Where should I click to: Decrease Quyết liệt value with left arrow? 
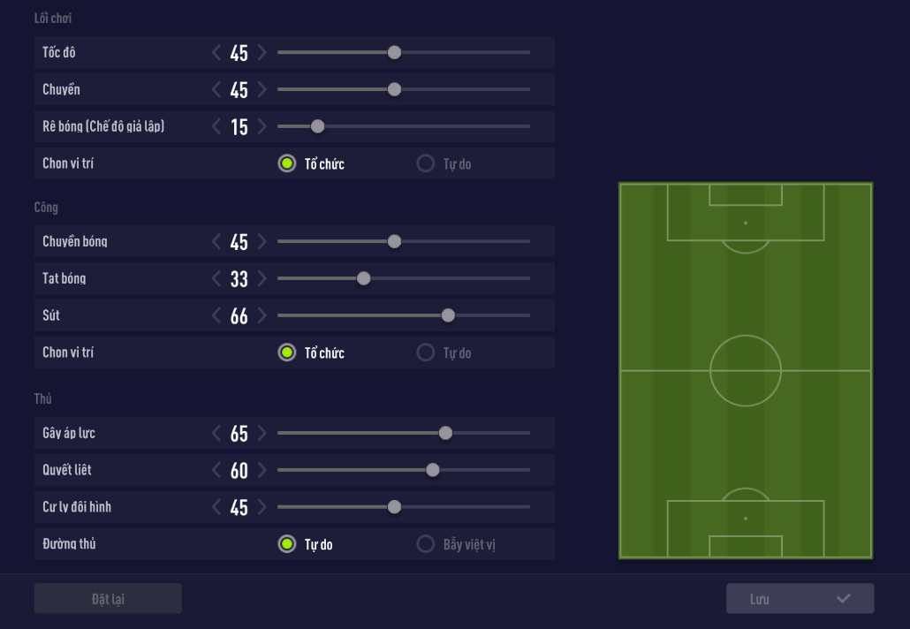(216, 470)
